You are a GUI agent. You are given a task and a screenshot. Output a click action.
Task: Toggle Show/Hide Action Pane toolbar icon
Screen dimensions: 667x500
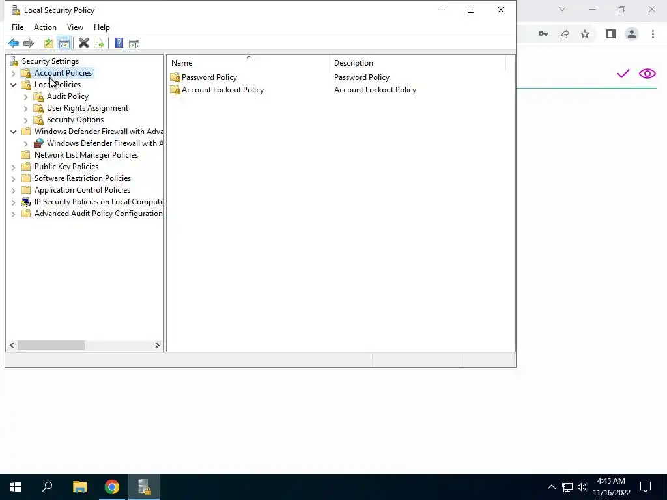[x=134, y=44]
